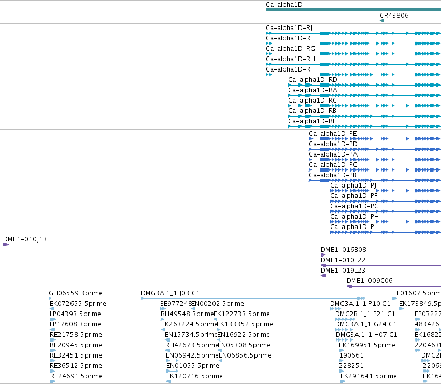Click the 190661 feature label

(351, 356)
